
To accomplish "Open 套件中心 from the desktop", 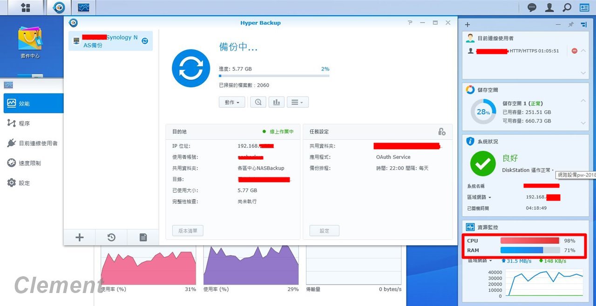I will [x=29, y=42].
